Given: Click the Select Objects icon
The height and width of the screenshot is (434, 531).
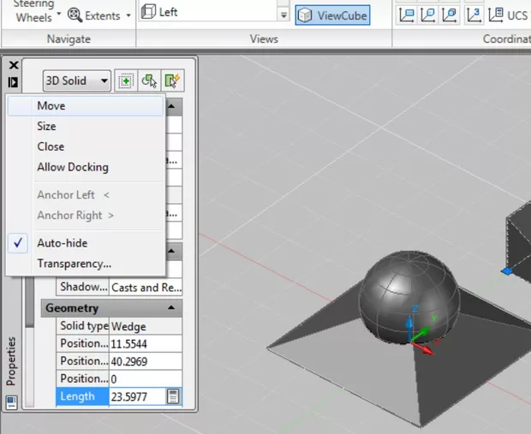Looking at the screenshot, I should click(x=150, y=80).
